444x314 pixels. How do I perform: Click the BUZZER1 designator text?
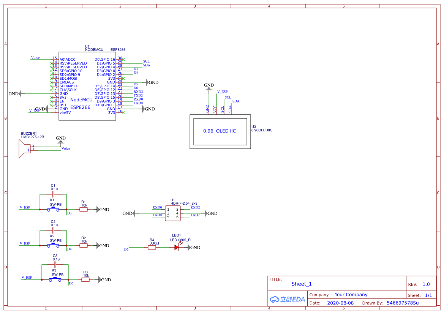click(x=28, y=133)
